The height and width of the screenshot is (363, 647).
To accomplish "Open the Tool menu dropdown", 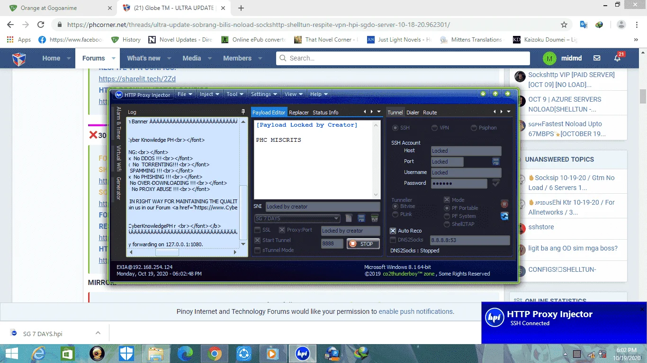I will (x=235, y=94).
